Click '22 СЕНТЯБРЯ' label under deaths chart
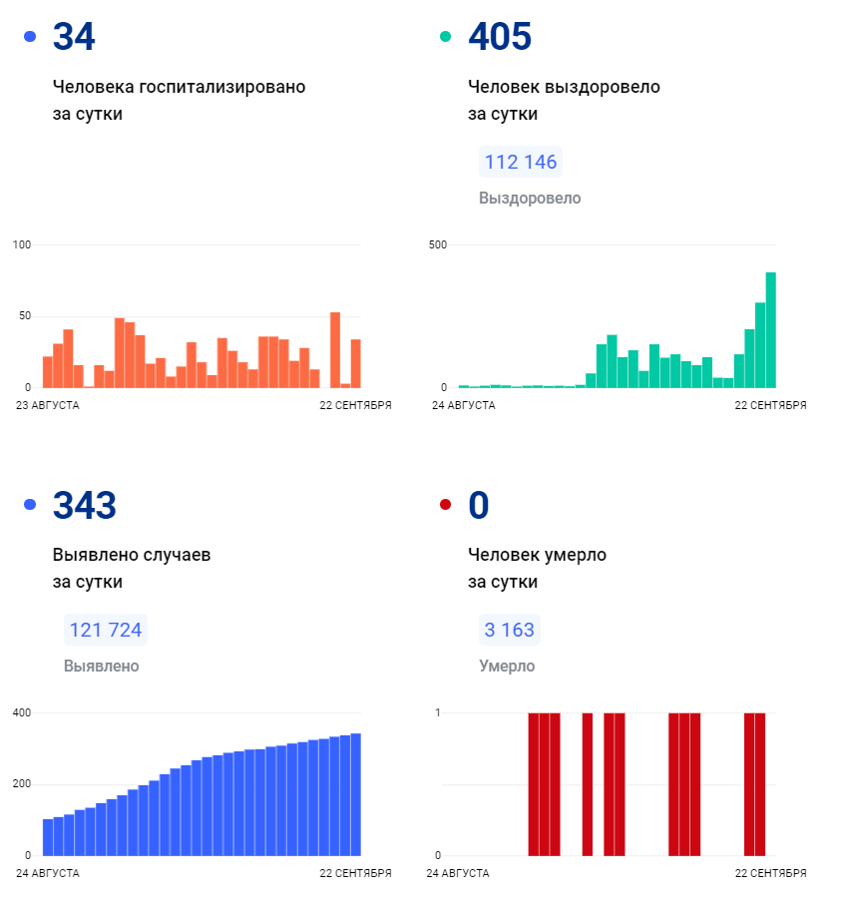841x907 pixels. point(770,873)
